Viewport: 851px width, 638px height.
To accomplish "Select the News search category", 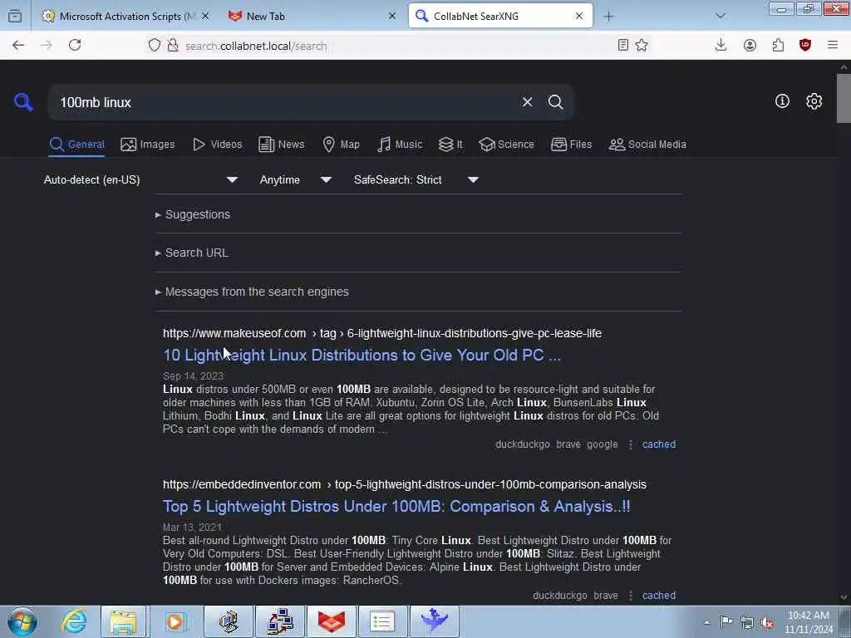I will (x=281, y=145).
